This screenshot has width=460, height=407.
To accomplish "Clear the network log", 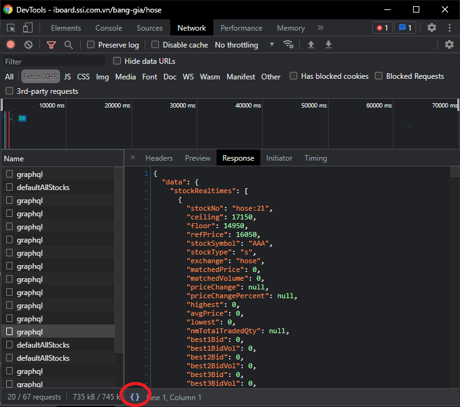I will (x=28, y=44).
